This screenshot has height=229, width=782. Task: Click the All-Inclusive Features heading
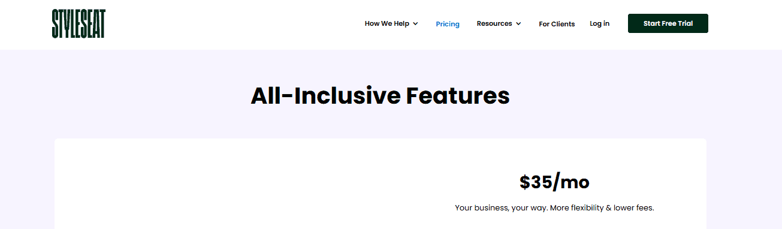pos(380,96)
